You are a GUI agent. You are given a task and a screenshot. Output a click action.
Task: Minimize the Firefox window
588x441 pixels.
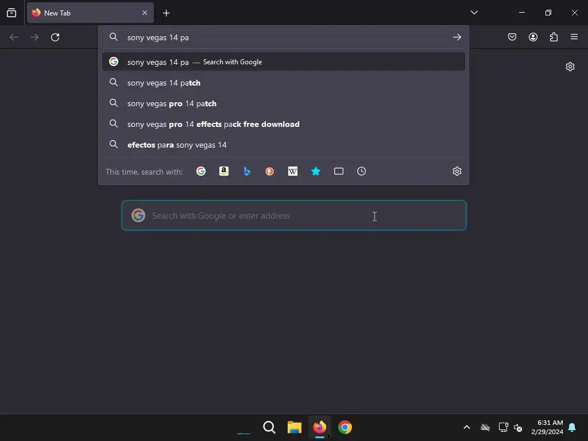(522, 13)
